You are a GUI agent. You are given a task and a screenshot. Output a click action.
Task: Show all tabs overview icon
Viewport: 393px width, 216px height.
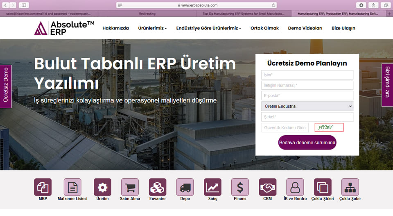click(386, 5)
